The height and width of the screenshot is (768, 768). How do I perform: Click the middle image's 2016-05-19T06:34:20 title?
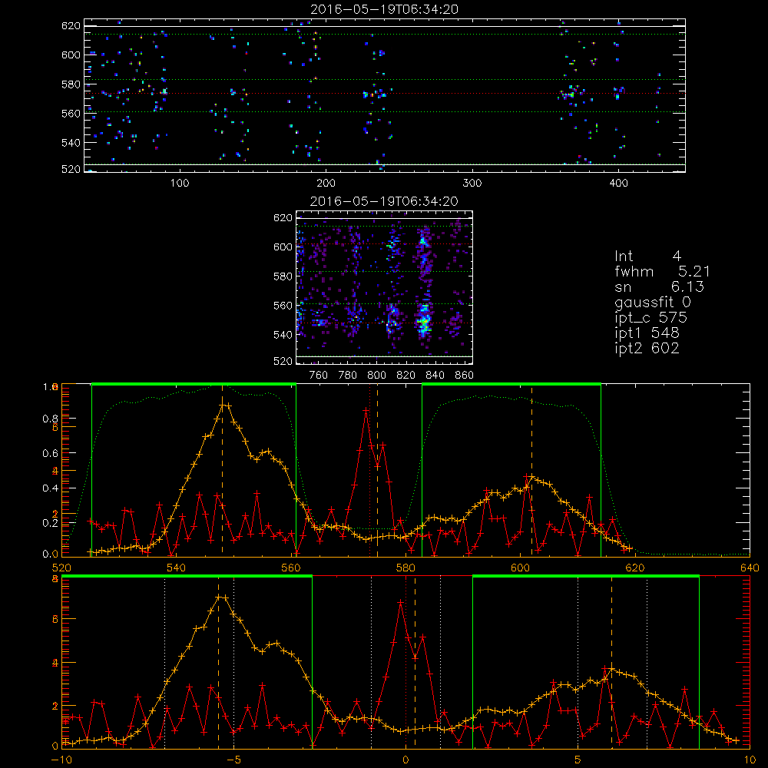click(x=385, y=201)
